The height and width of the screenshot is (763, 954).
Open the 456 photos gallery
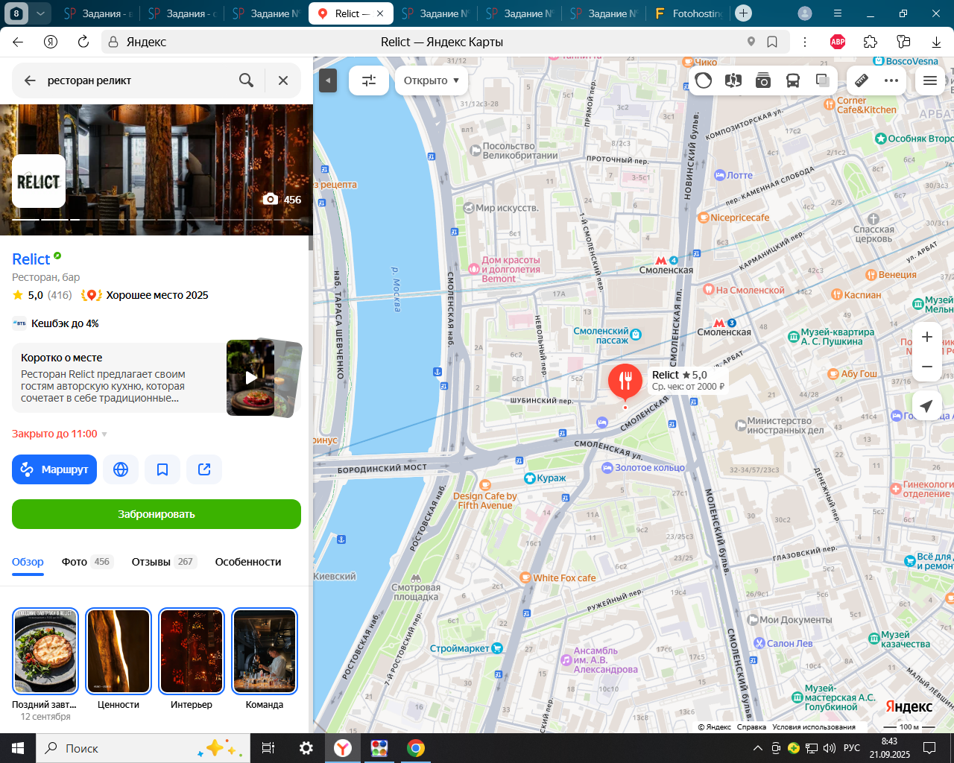point(282,200)
